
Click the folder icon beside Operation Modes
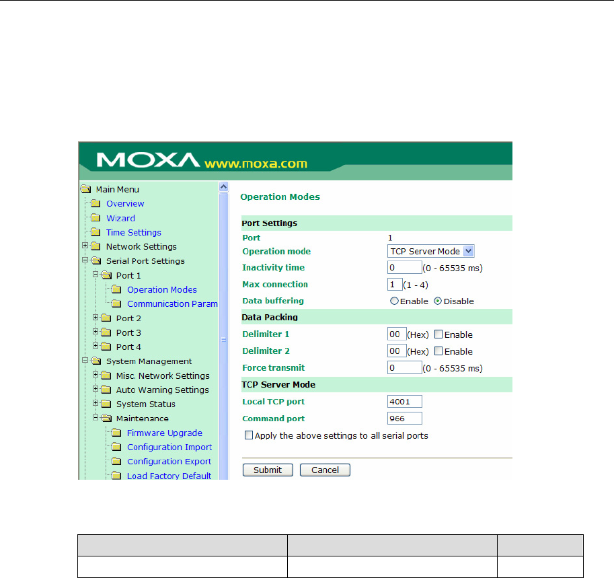tap(116, 290)
